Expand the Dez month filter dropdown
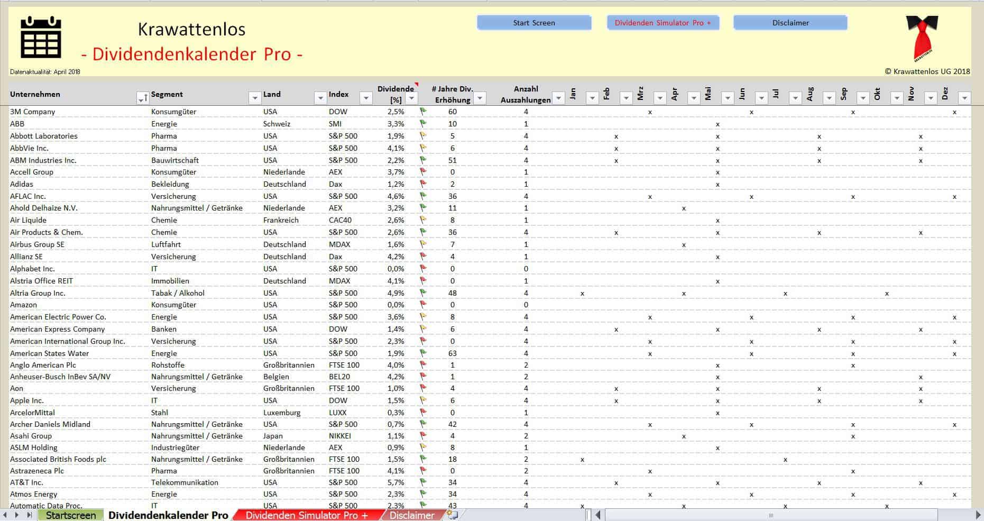984x521 pixels. coord(964,98)
